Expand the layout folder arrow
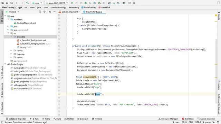221x124 pixels. coord(11,50)
